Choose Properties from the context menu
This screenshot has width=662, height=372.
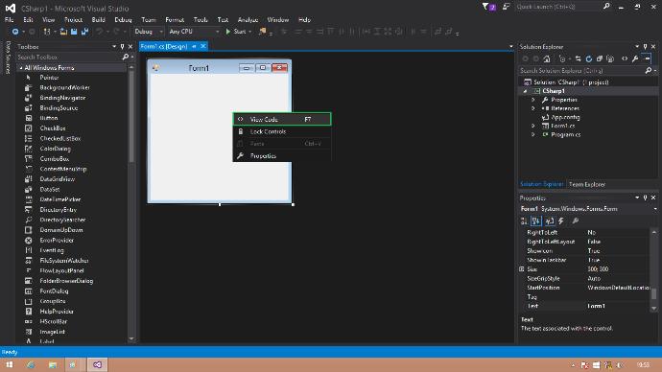pyautogui.click(x=282, y=156)
